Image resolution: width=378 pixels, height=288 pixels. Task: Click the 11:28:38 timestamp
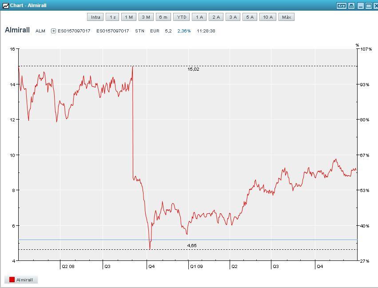206,31
